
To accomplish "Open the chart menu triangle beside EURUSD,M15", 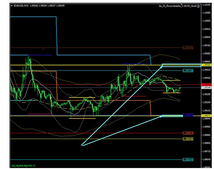I will [x=12, y=6].
